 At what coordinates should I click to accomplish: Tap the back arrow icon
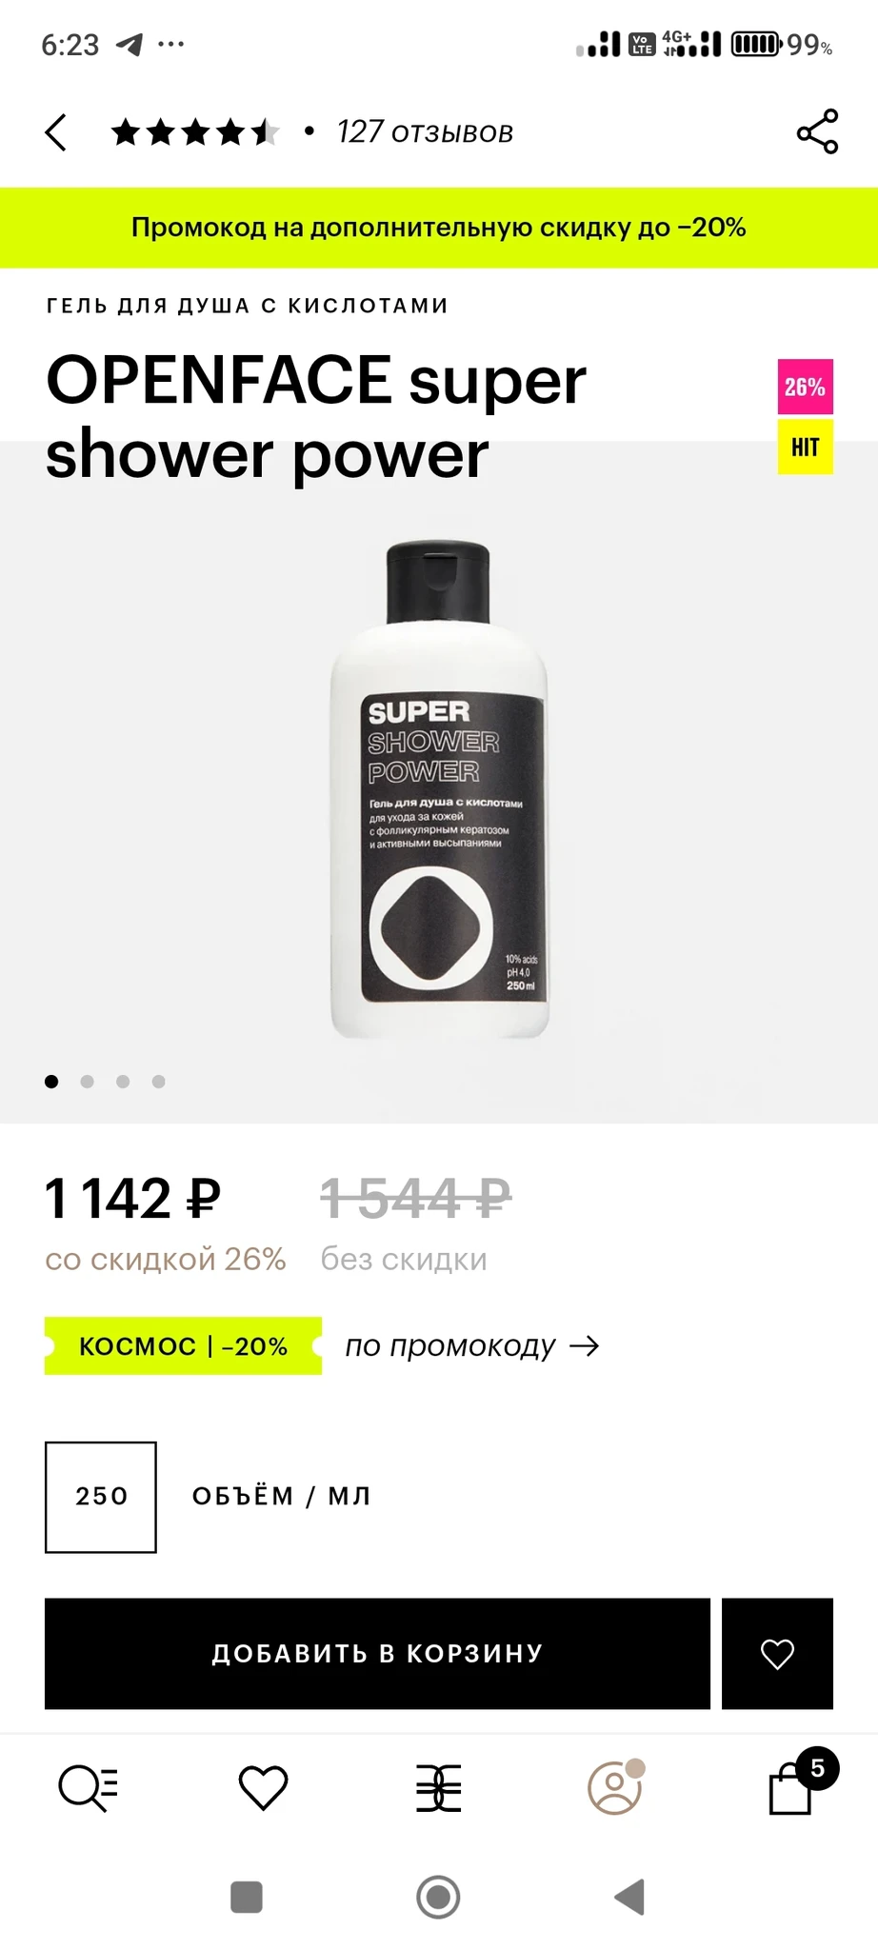(56, 132)
